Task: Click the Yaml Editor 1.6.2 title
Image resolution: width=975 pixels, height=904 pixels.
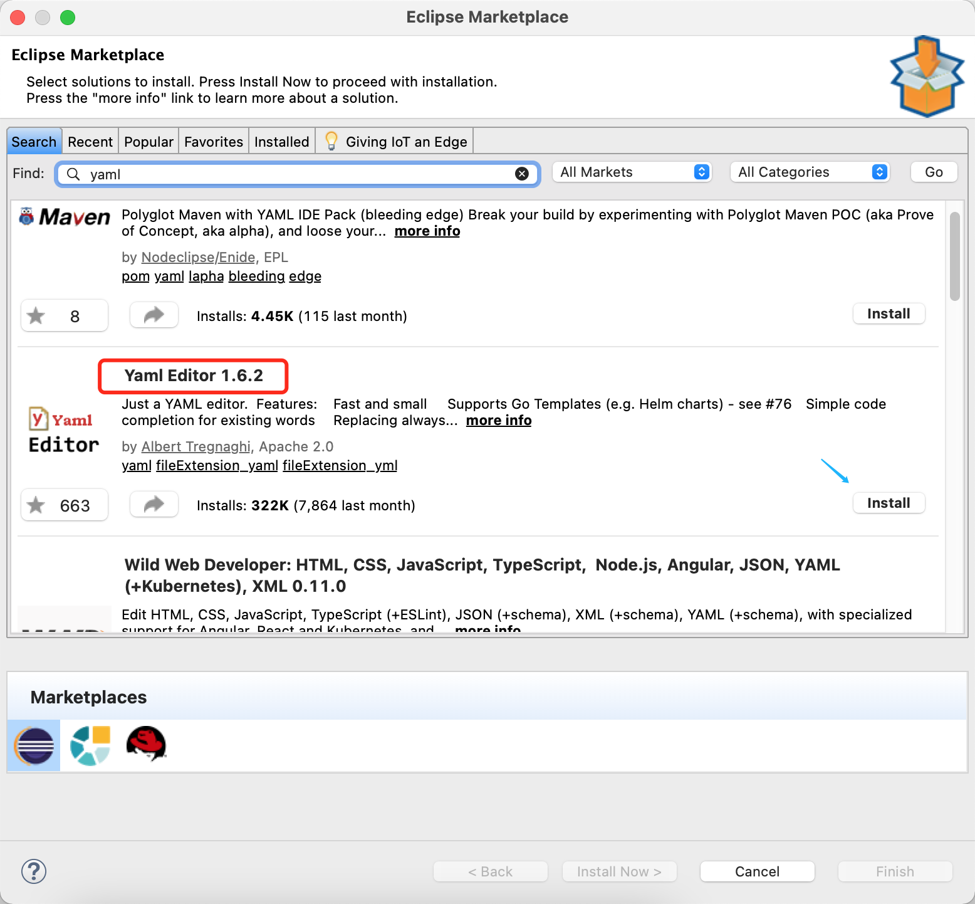Action: [194, 376]
